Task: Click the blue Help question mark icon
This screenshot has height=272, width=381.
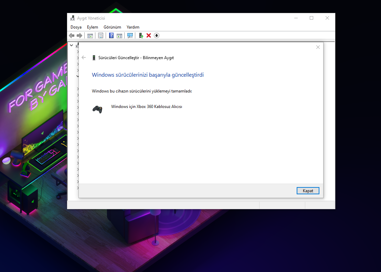Action: [x=111, y=35]
